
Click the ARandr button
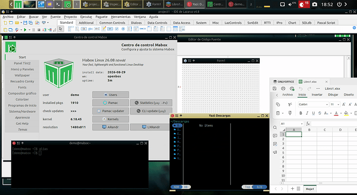[x=110, y=127]
